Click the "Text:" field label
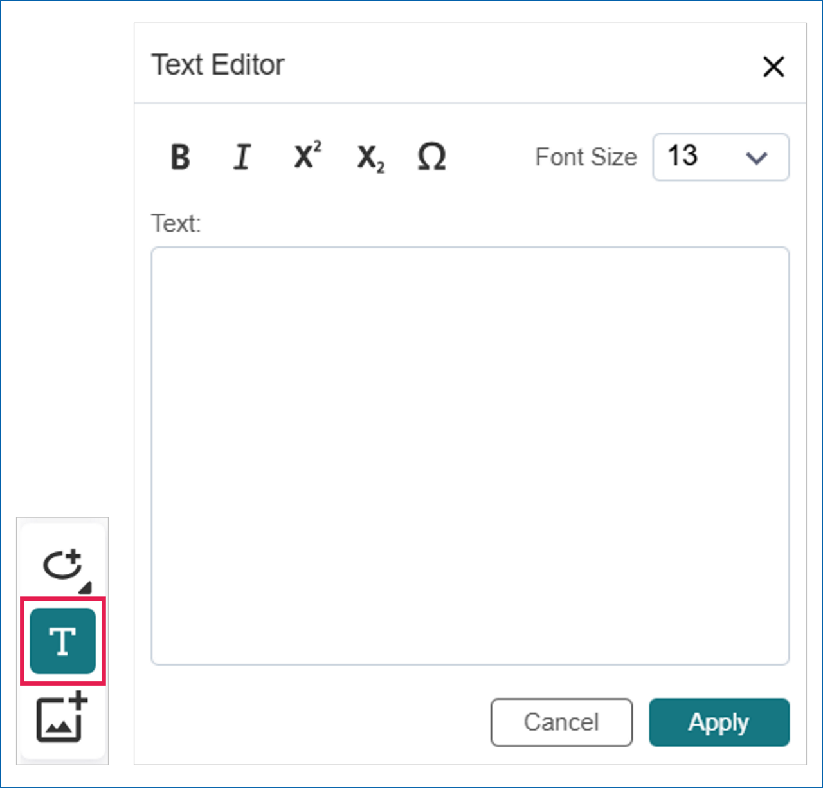 [176, 223]
